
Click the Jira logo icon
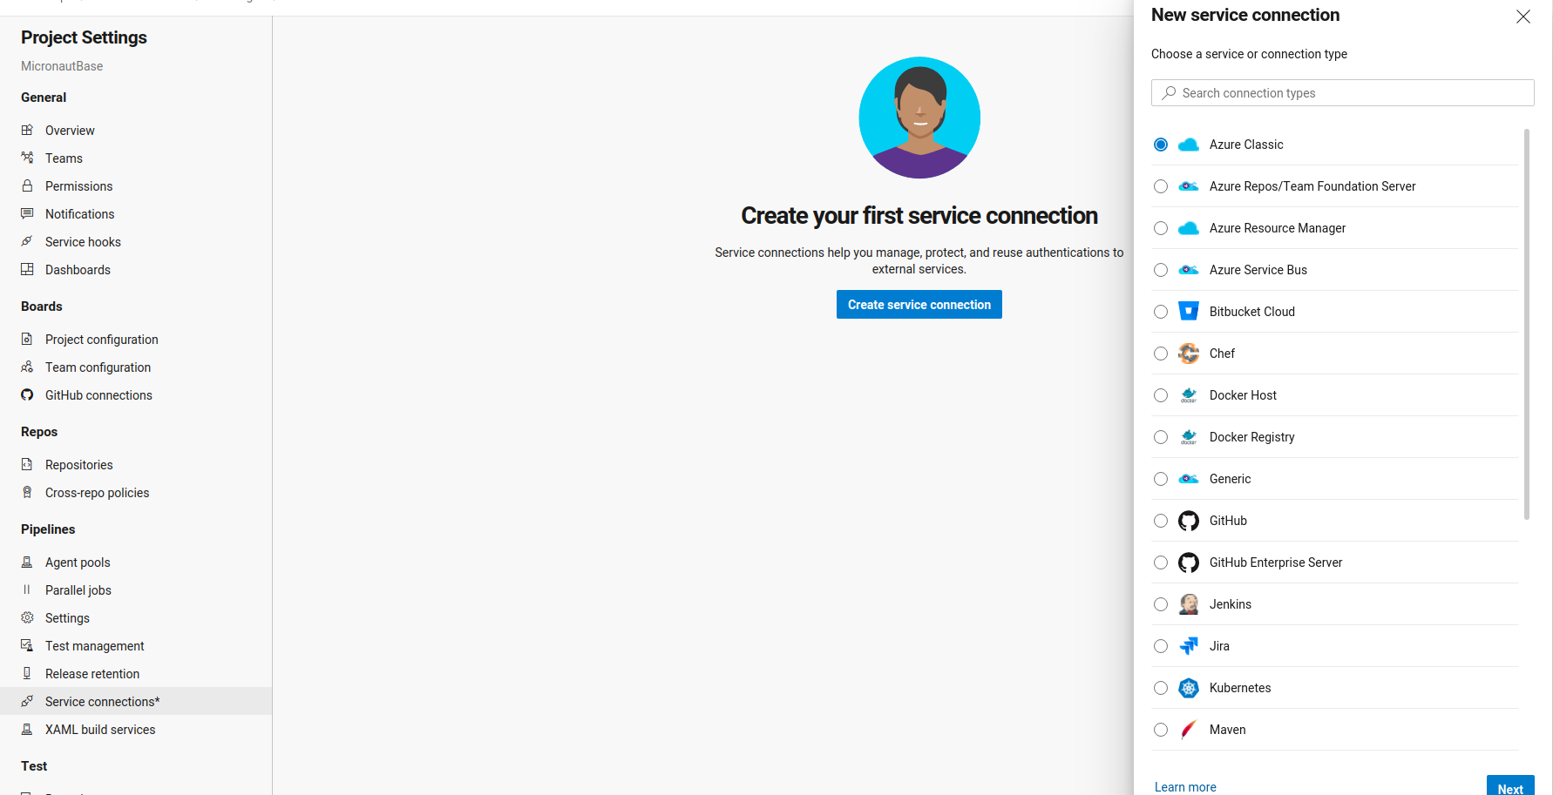tap(1189, 646)
